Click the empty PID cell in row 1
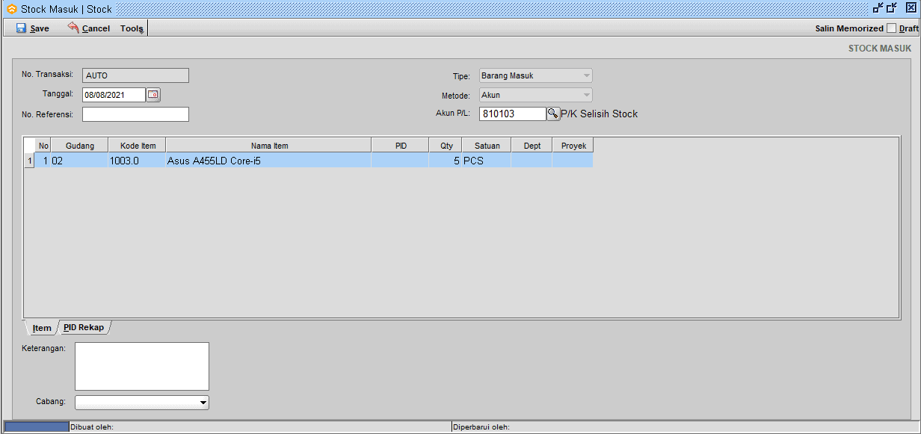The height and width of the screenshot is (434, 921). 401,161
